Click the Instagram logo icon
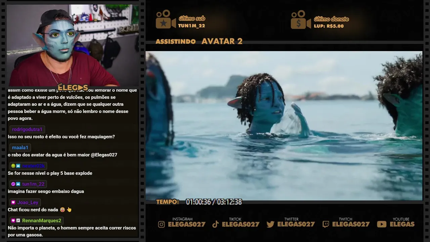This screenshot has height=242, width=430. point(162,224)
